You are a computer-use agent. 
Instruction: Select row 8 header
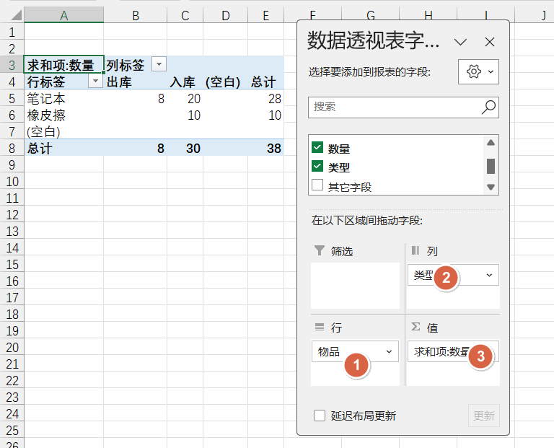click(x=12, y=148)
